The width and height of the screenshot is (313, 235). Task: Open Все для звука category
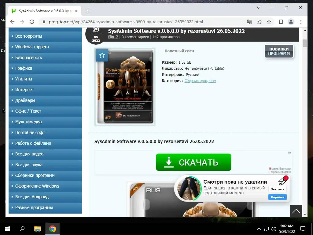pos(45,165)
